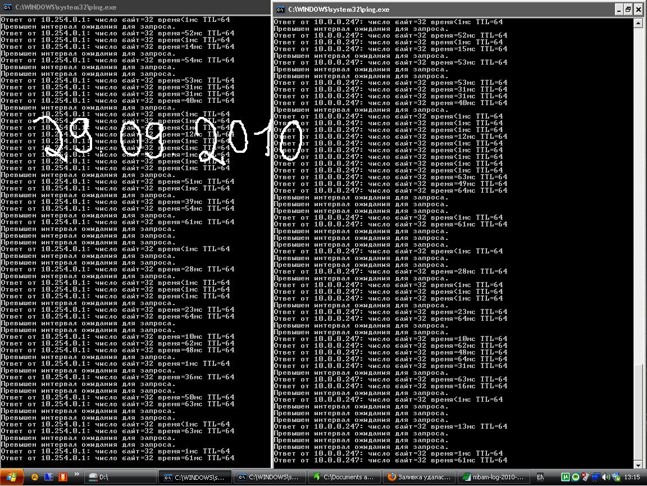Click the 'время=14мс' reply line in left window

click(117, 47)
